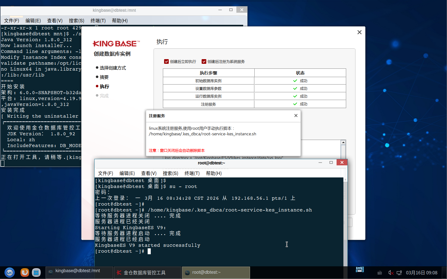Screen dimensions: 447x279
Task: Click success checkmark for 注册服务 row
Action: 295,104
